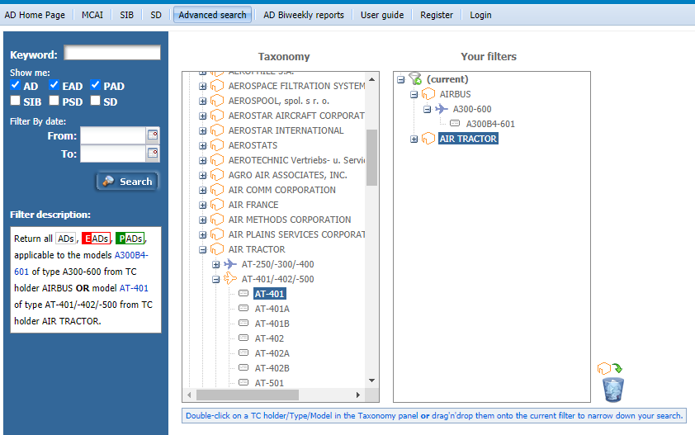Collapse the (current) filter root node
695x435 pixels.
coord(400,79)
